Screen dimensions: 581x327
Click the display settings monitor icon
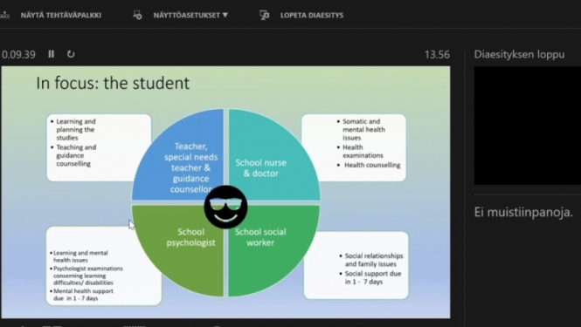[x=137, y=15]
